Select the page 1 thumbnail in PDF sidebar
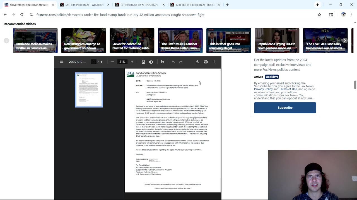The image size is (357, 200). [x=89, y=90]
